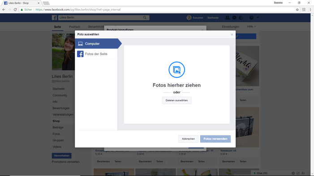The height and width of the screenshot is (176, 314).
Task: Open the Susanne profile link
Action: (x=195, y=17)
